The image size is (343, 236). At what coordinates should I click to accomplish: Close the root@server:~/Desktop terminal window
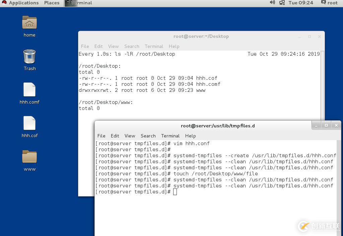pos(319,37)
